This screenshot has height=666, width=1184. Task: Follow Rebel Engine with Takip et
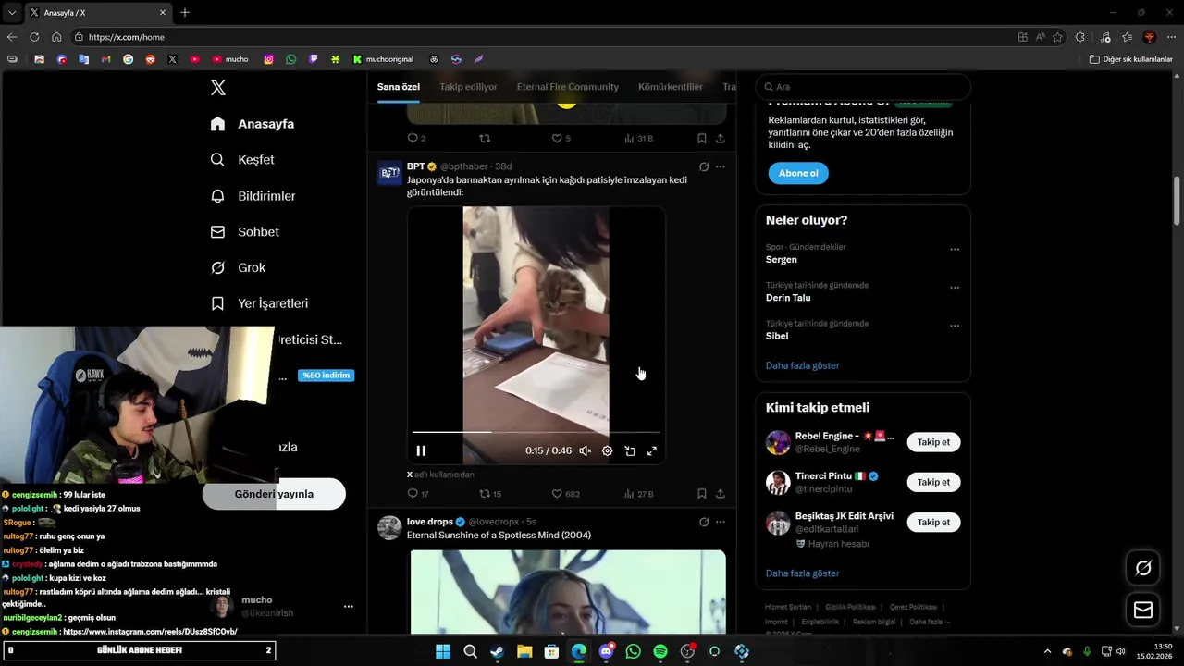tap(933, 442)
